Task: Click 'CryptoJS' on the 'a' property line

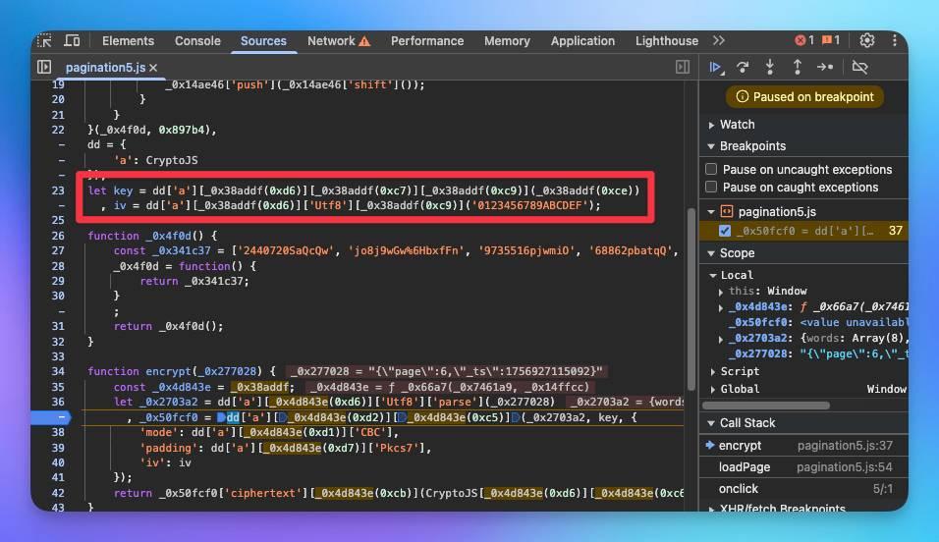Action: pyautogui.click(x=172, y=160)
